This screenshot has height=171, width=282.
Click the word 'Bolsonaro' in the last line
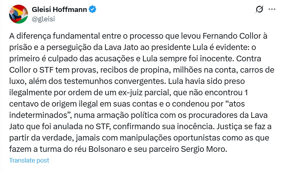107,149
